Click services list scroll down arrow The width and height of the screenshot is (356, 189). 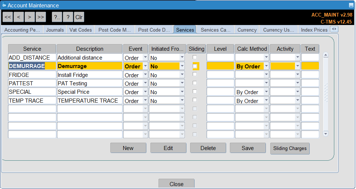click(x=325, y=134)
